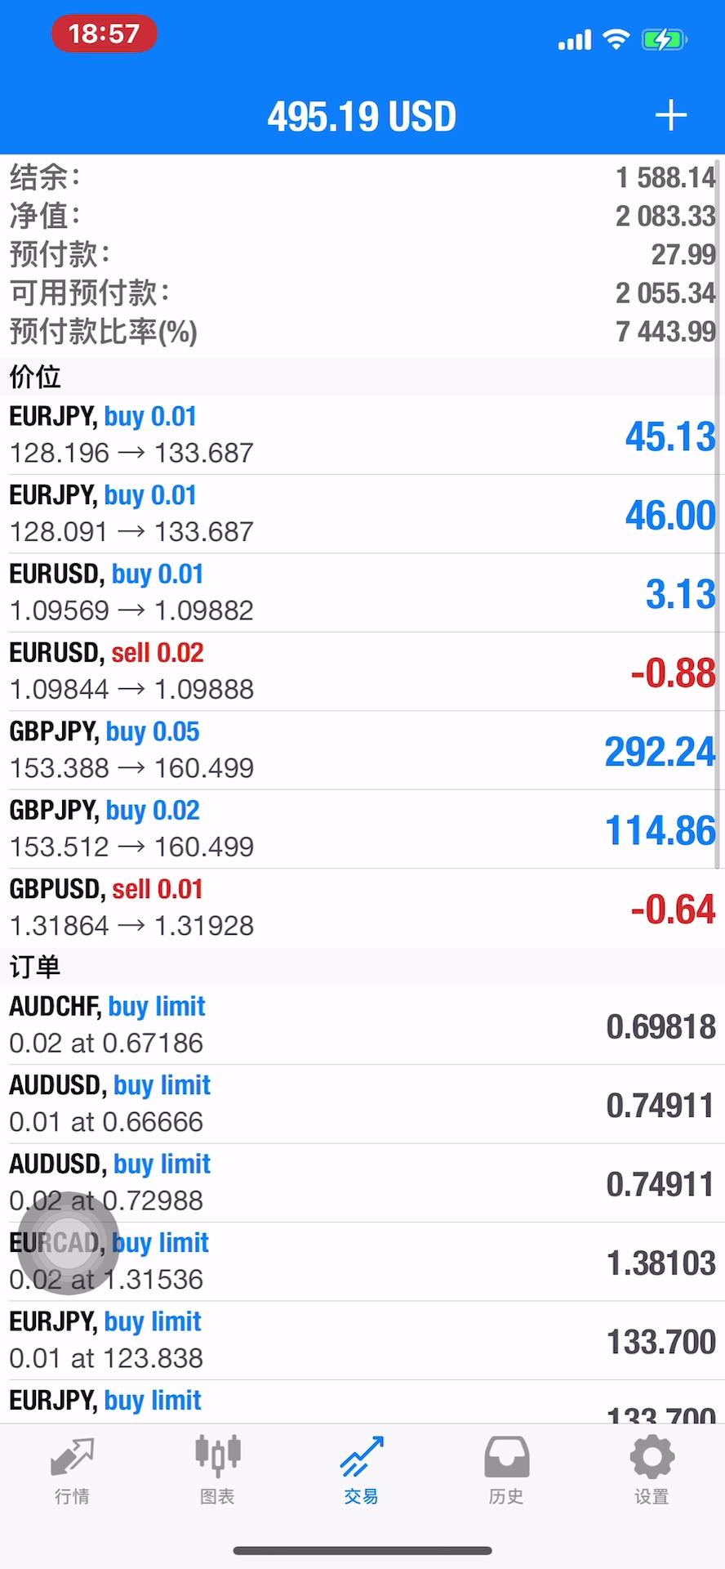
Task: Select GBPJPY buy 0.05 position
Action: (362, 750)
